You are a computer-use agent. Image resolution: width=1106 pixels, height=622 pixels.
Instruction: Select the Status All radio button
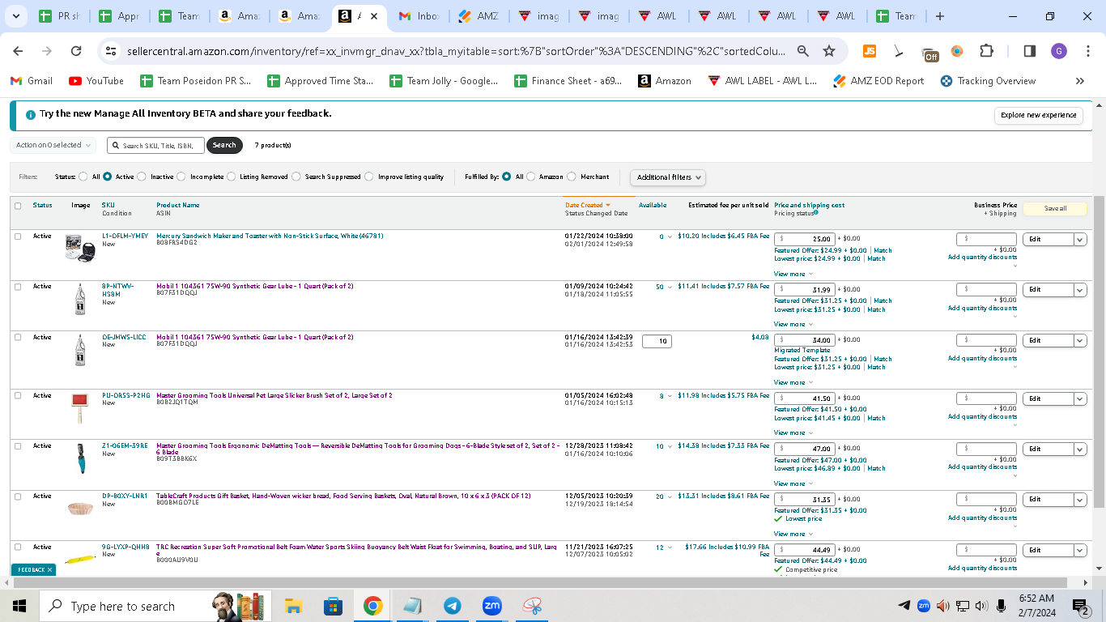pos(83,177)
